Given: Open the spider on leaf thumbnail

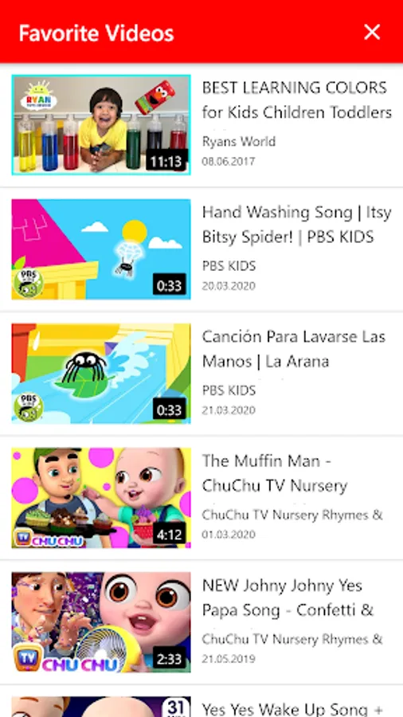Looking at the screenshot, I should (101, 374).
